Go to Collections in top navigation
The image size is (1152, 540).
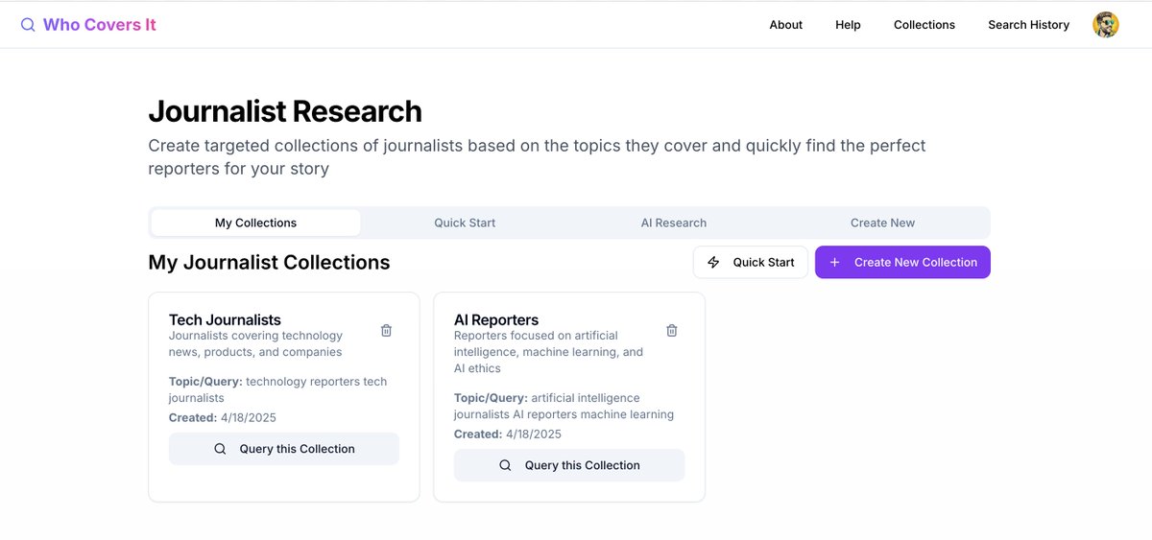[x=924, y=25]
